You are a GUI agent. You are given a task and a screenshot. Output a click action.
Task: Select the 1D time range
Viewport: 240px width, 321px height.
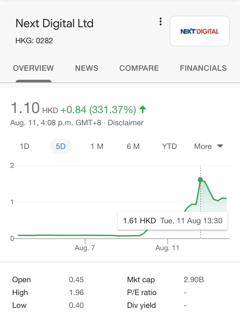[x=25, y=146]
